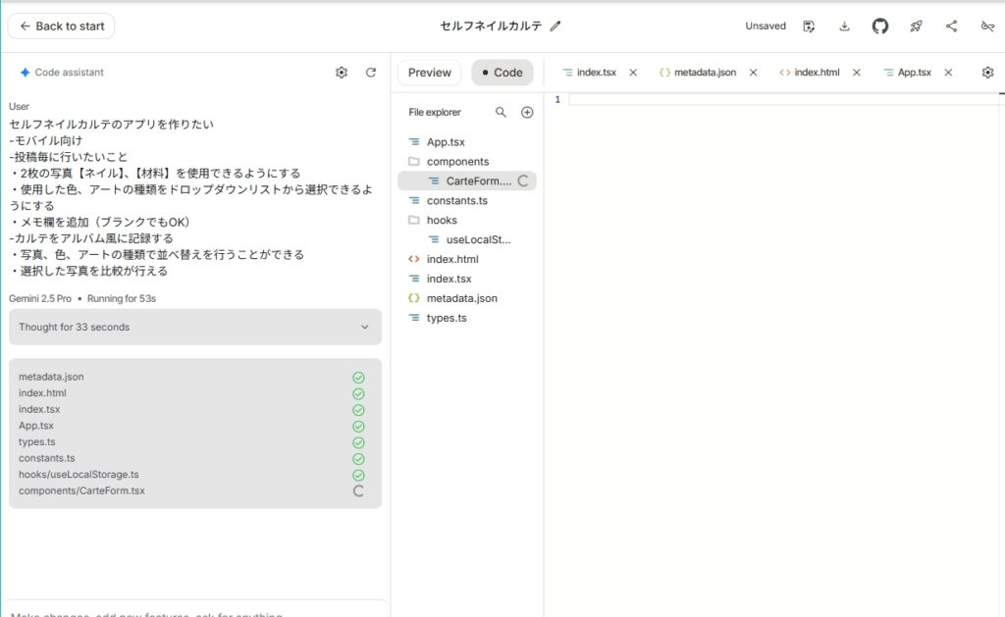Click the Back to start button
Viewport: 1005px width, 617px height.
click(x=61, y=26)
